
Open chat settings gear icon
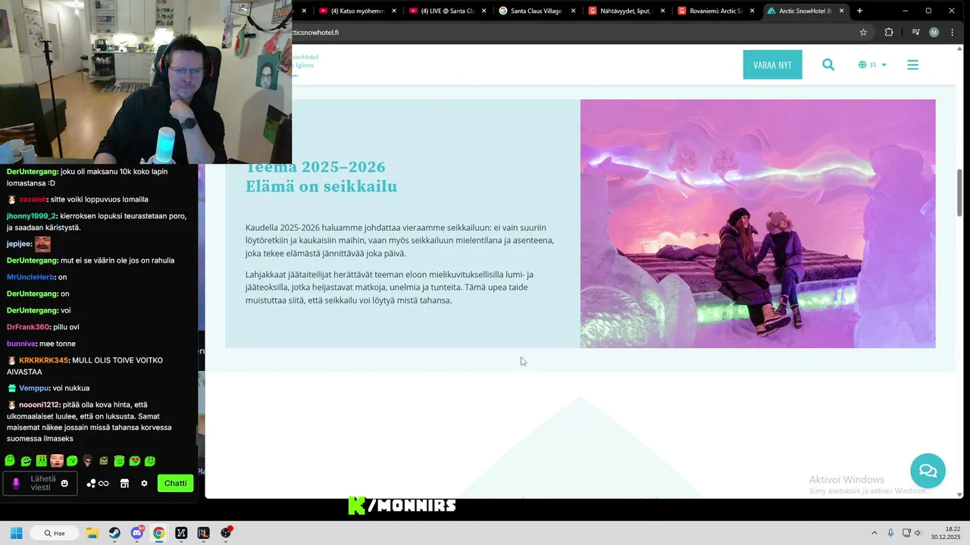click(144, 484)
